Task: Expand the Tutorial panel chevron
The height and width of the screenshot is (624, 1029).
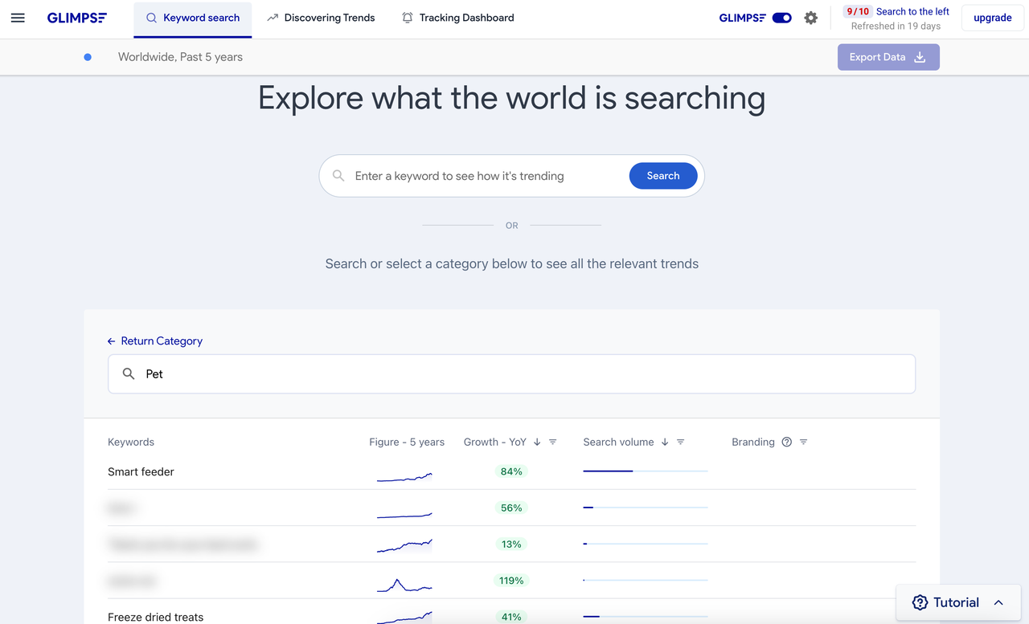Action: 998,603
